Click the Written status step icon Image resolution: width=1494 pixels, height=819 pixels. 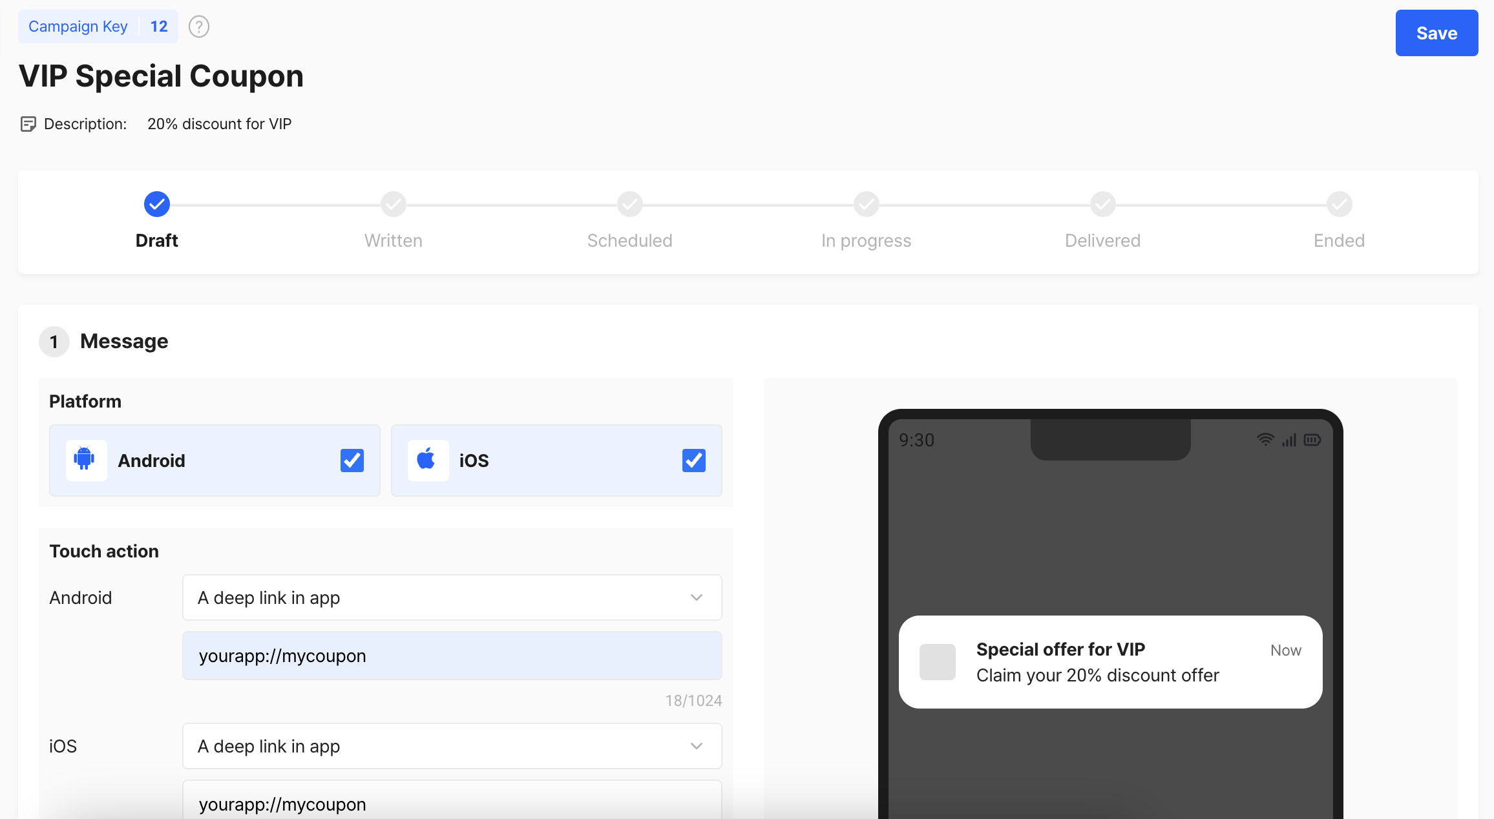pyautogui.click(x=392, y=202)
